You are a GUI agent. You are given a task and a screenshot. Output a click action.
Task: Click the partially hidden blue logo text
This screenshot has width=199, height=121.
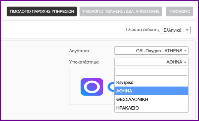[110, 87]
